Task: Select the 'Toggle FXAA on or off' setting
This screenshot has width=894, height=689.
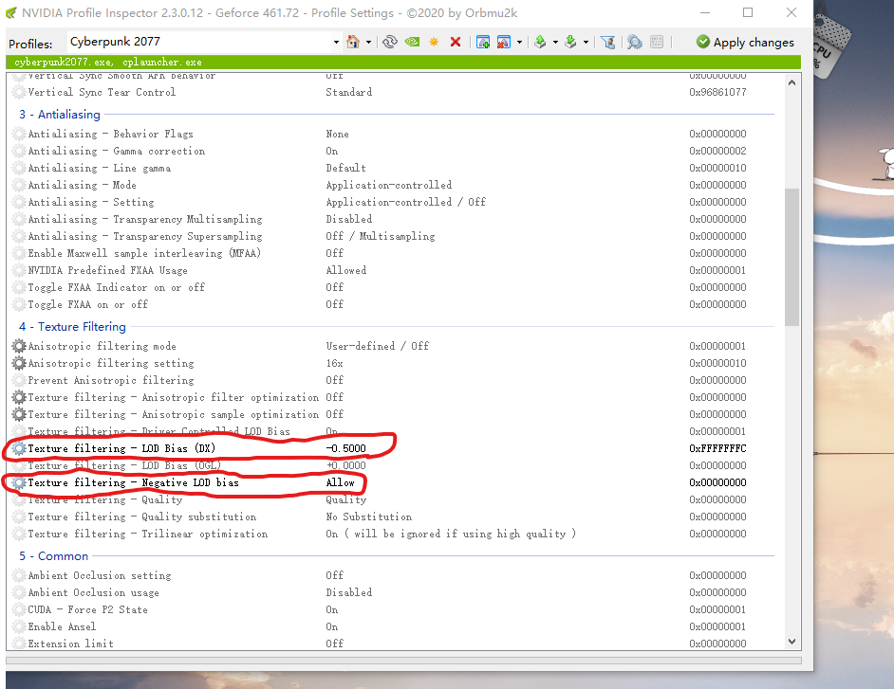Action: tap(88, 304)
